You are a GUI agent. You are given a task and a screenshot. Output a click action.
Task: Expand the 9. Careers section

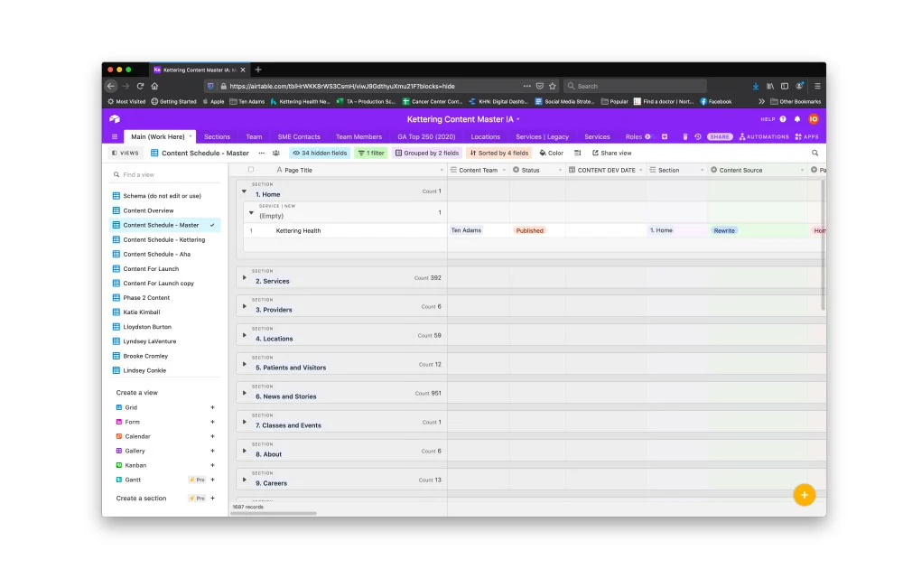point(244,480)
